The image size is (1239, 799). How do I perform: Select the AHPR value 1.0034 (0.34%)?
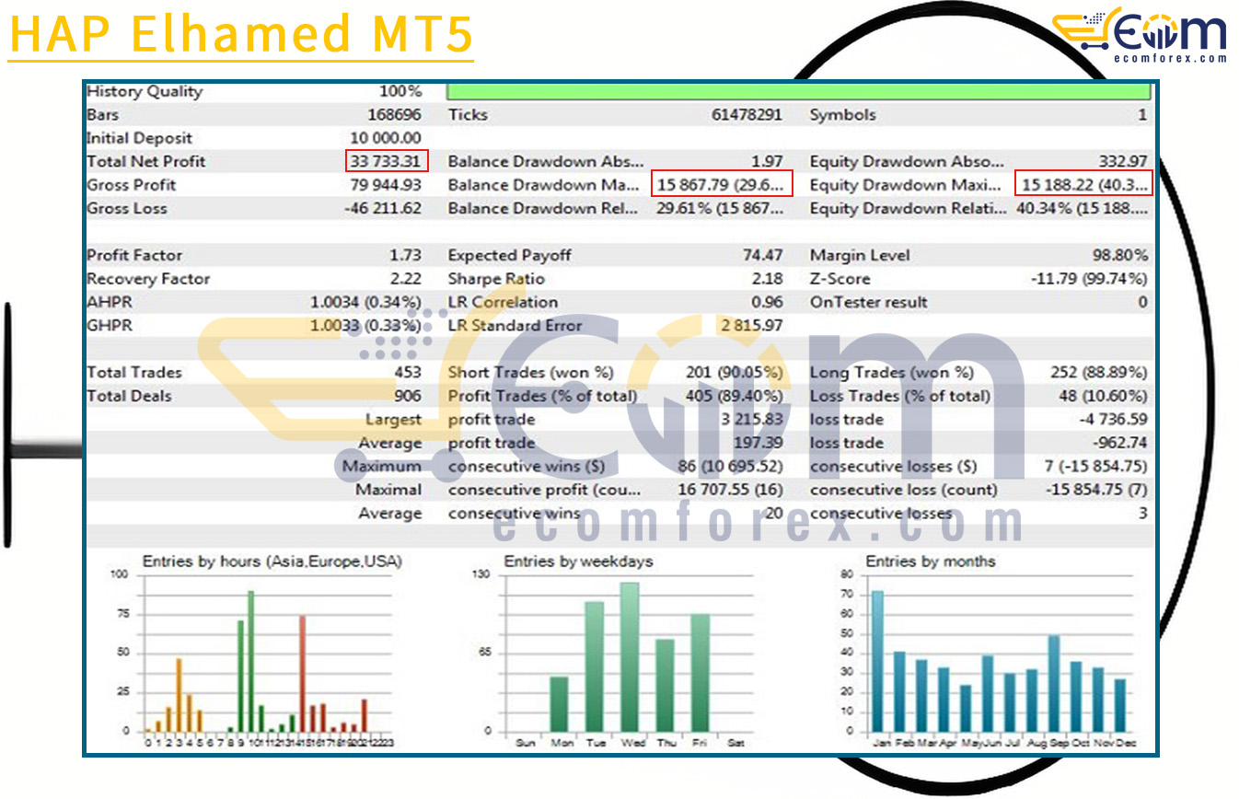tap(365, 302)
